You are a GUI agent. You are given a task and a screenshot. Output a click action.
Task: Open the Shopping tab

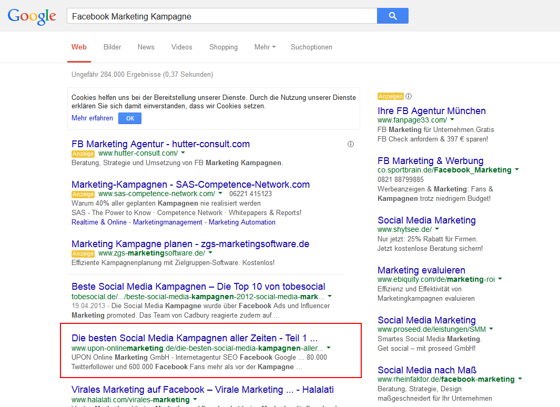pos(223,47)
